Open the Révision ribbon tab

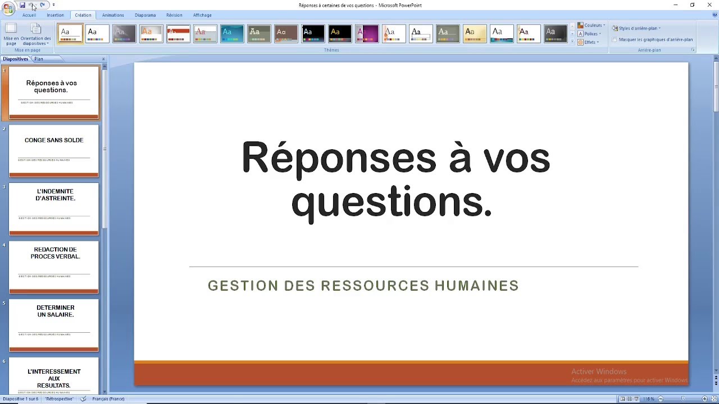[174, 15]
